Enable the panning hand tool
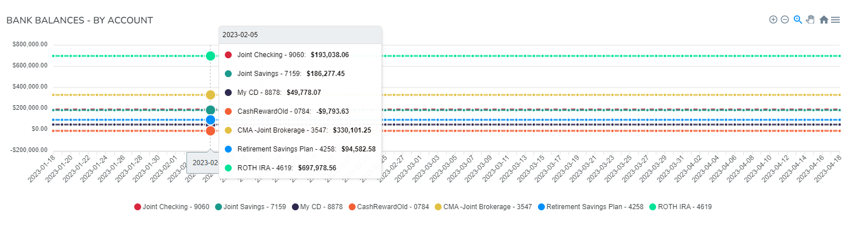 pyautogui.click(x=810, y=19)
